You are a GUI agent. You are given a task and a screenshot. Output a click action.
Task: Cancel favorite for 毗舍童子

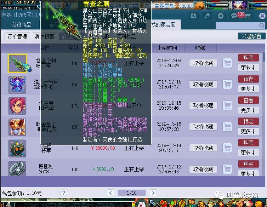coord(203,127)
